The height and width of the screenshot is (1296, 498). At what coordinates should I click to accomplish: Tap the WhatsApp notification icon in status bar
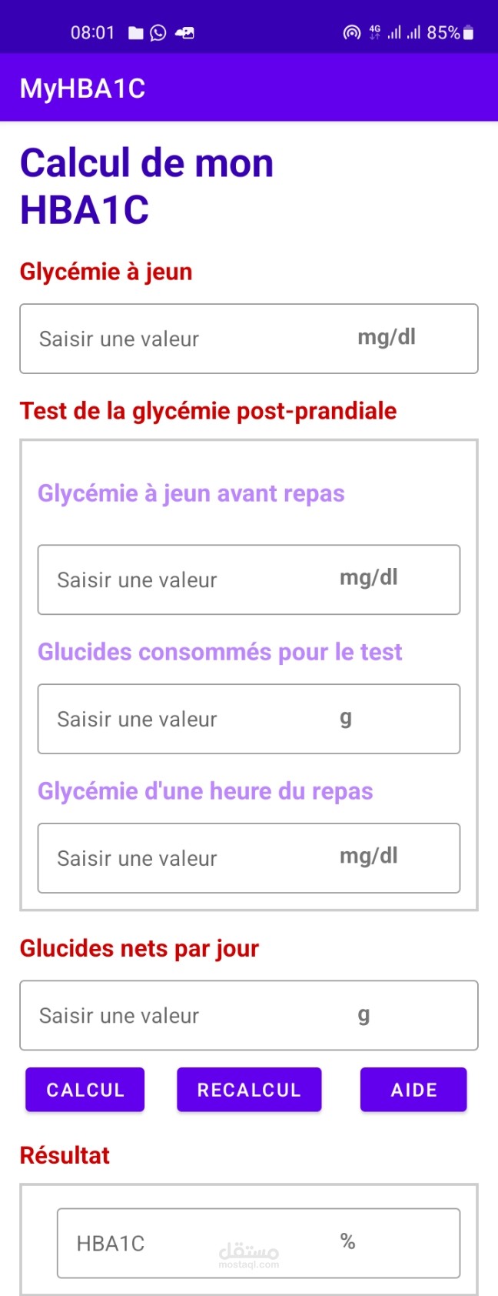coord(158,32)
